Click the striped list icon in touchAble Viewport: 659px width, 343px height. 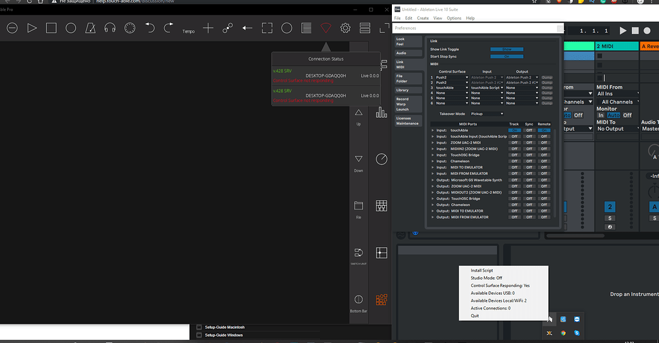[x=306, y=28]
